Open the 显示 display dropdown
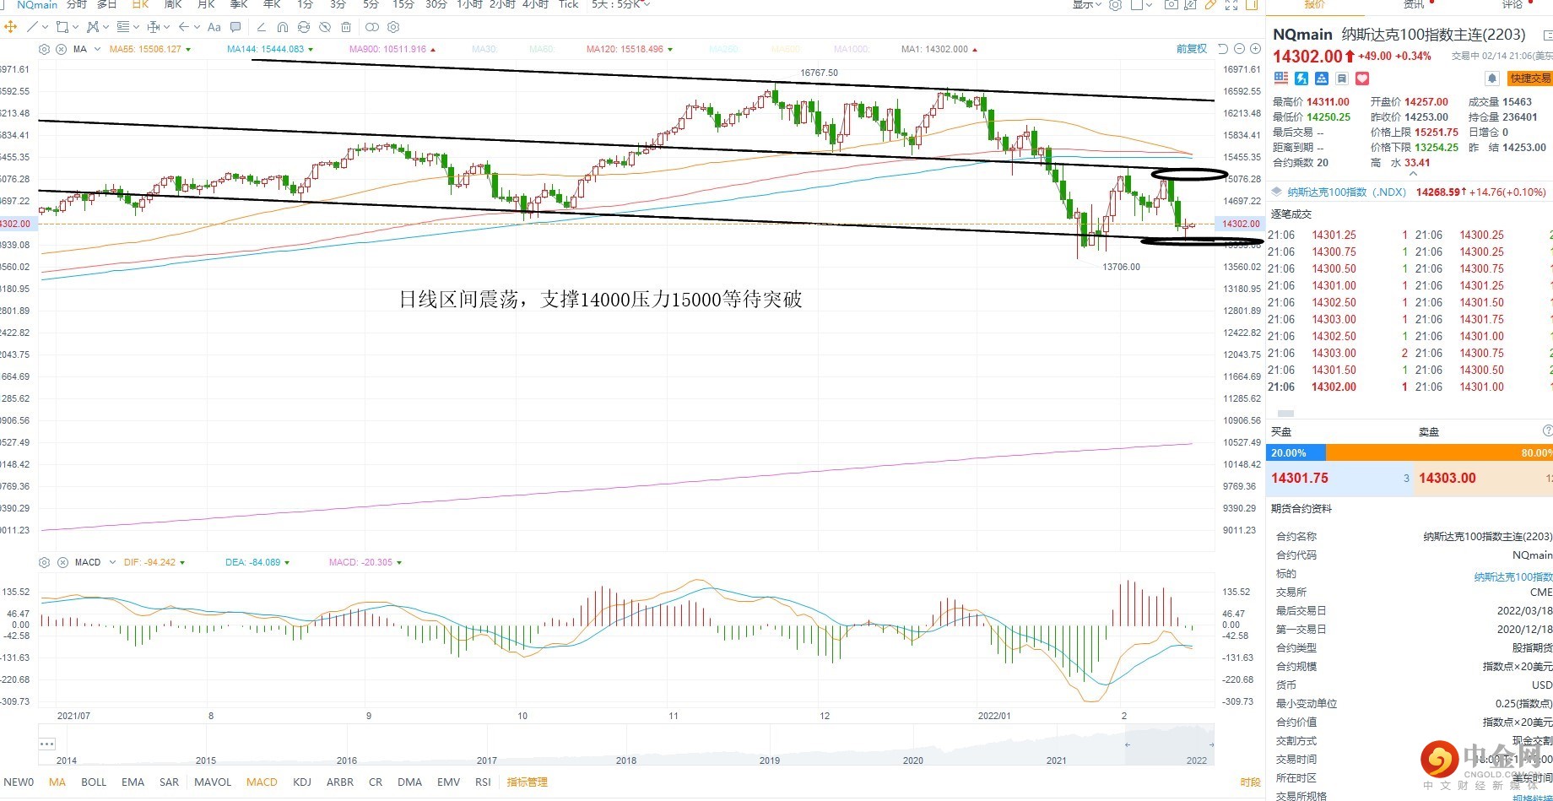 tap(1087, 5)
